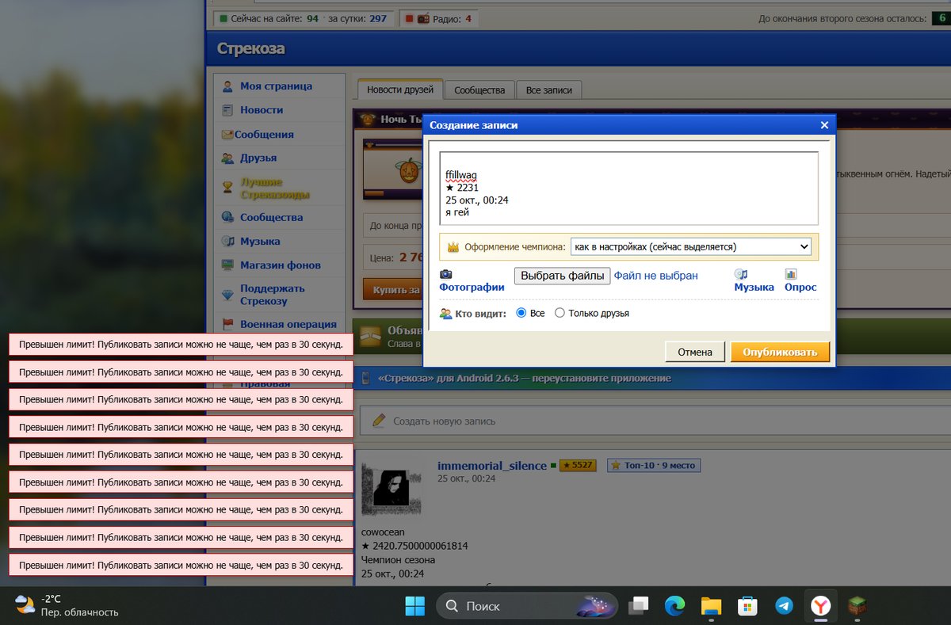Click the pencil icon beside Создать новую запись
951x625 pixels.
click(x=379, y=420)
